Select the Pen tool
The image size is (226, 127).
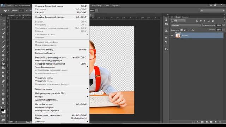pyautogui.click(x=3, y=81)
